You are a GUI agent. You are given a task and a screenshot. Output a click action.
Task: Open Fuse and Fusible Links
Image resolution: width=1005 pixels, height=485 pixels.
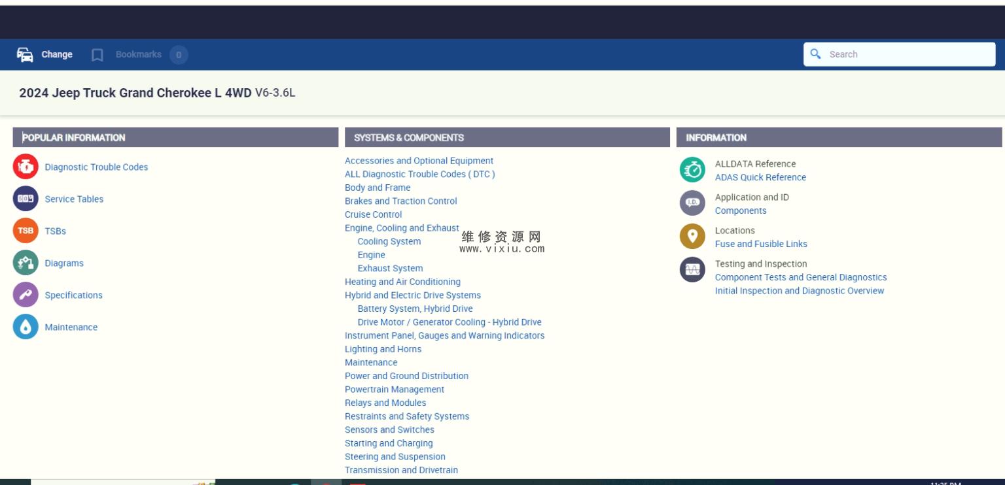pyautogui.click(x=762, y=244)
